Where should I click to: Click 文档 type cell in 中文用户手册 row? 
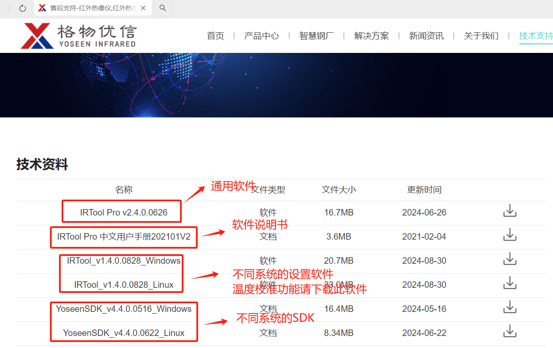click(268, 237)
